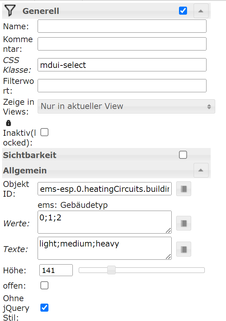Collapse the Allgemein section with arrow button
This screenshot has height=321, width=226.
(201, 170)
